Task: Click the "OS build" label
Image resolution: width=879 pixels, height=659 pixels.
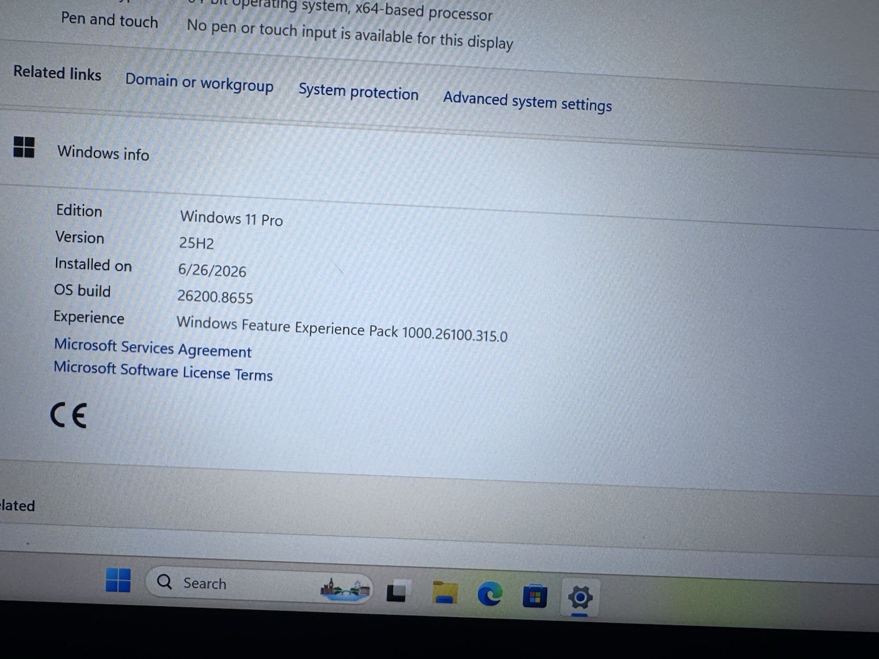Action: tap(82, 290)
